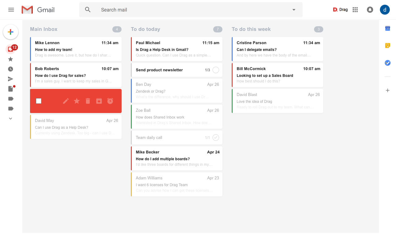This screenshot has height=247, width=396.
Task: Uncheck the 'Team daily call' task
Action: pos(216,138)
